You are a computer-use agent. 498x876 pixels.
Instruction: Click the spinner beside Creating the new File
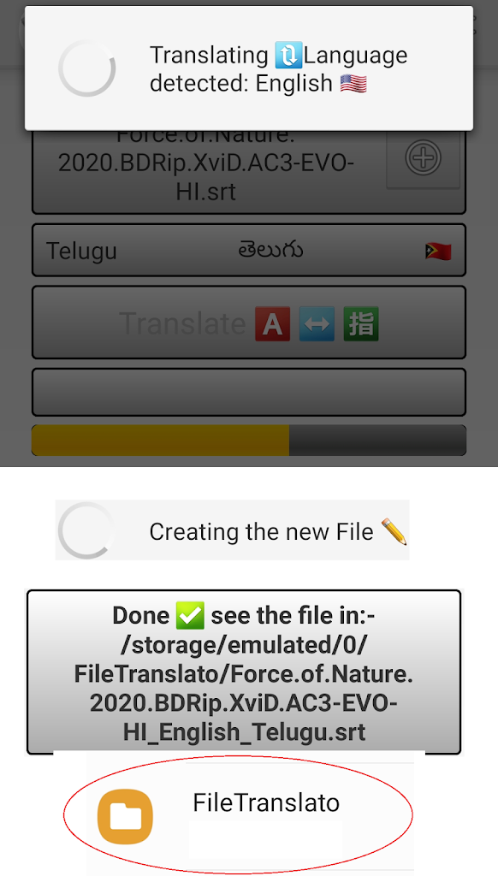(86, 530)
